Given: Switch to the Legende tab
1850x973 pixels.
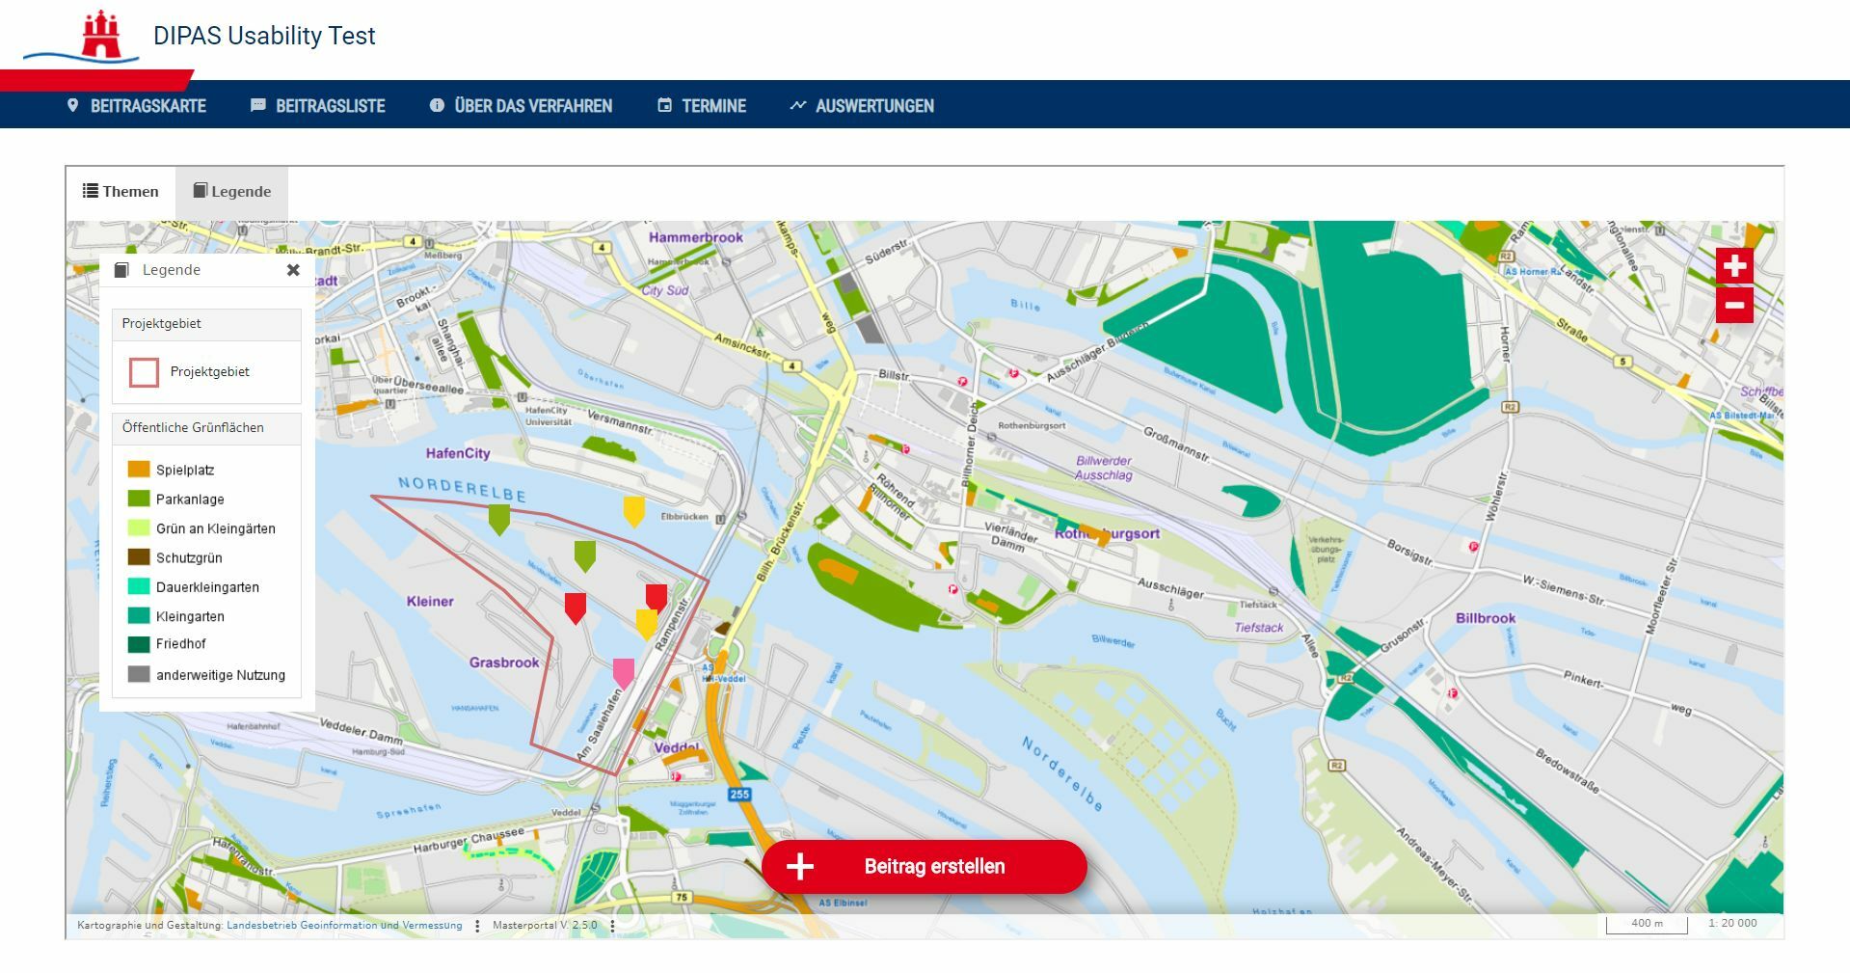Looking at the screenshot, I should click(231, 191).
